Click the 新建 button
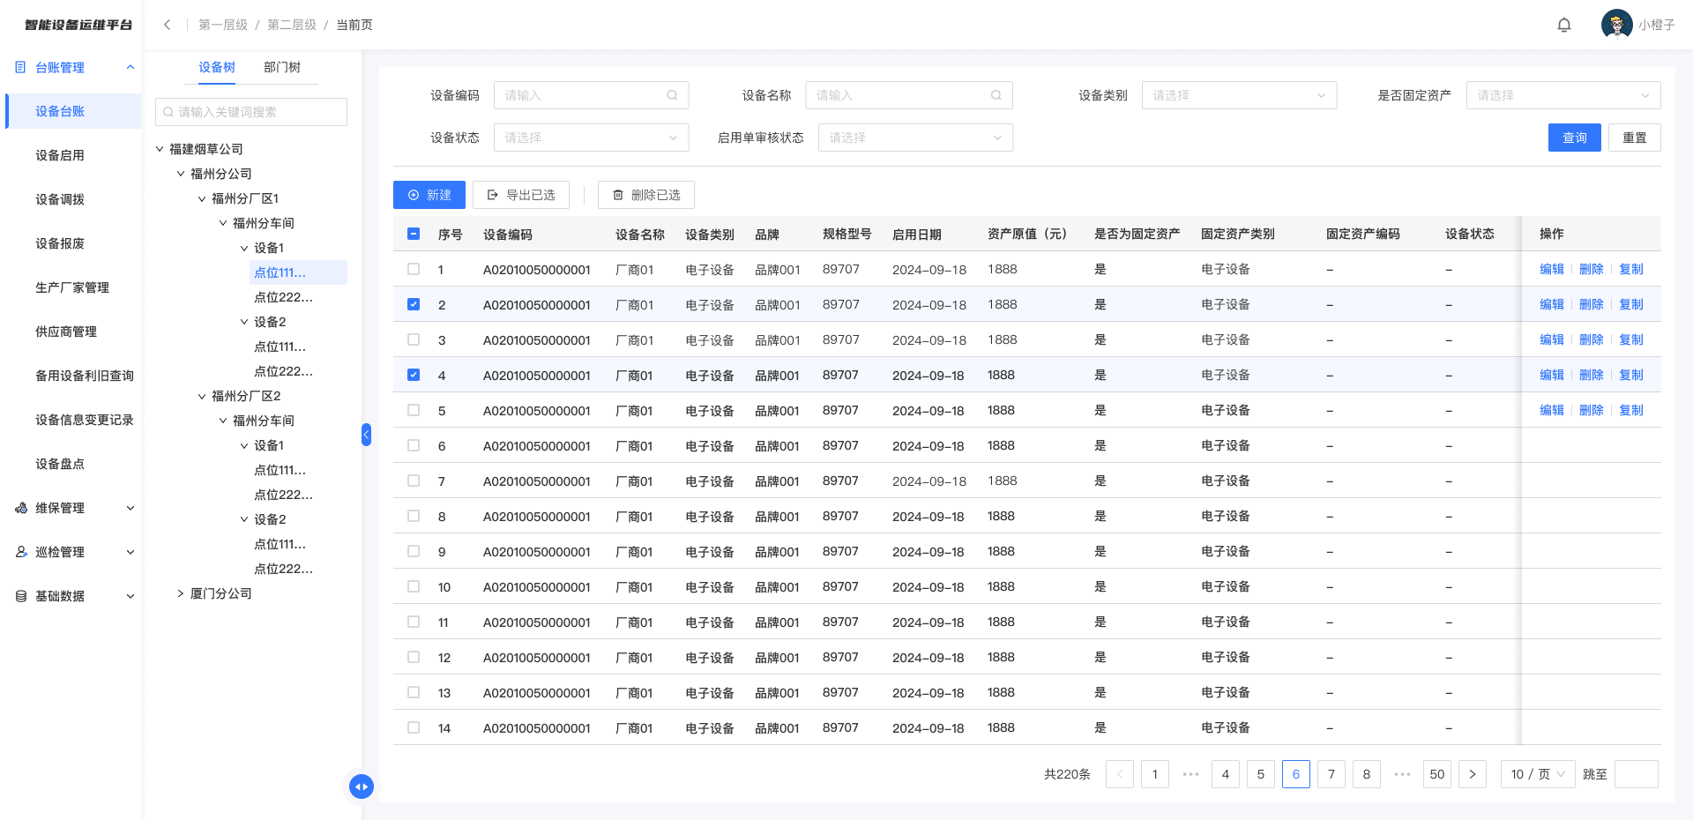Image resolution: width=1693 pixels, height=820 pixels. (x=429, y=195)
